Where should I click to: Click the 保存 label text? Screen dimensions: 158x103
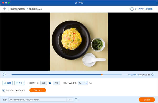[5, 100]
